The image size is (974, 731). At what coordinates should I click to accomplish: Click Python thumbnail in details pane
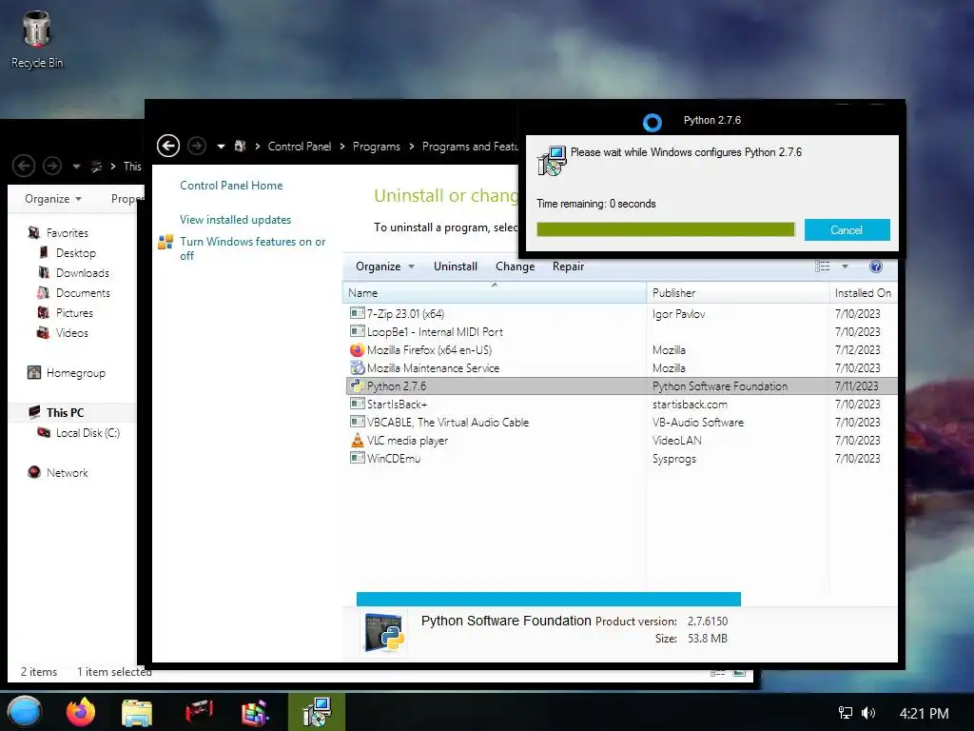point(384,633)
